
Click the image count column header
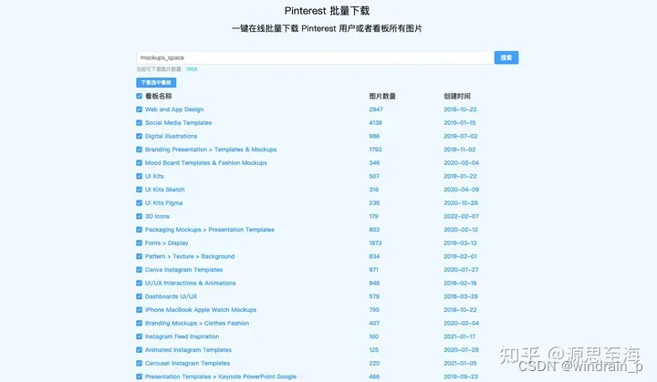point(382,96)
